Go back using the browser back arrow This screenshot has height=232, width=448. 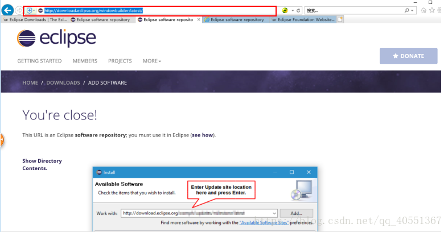[8, 11]
